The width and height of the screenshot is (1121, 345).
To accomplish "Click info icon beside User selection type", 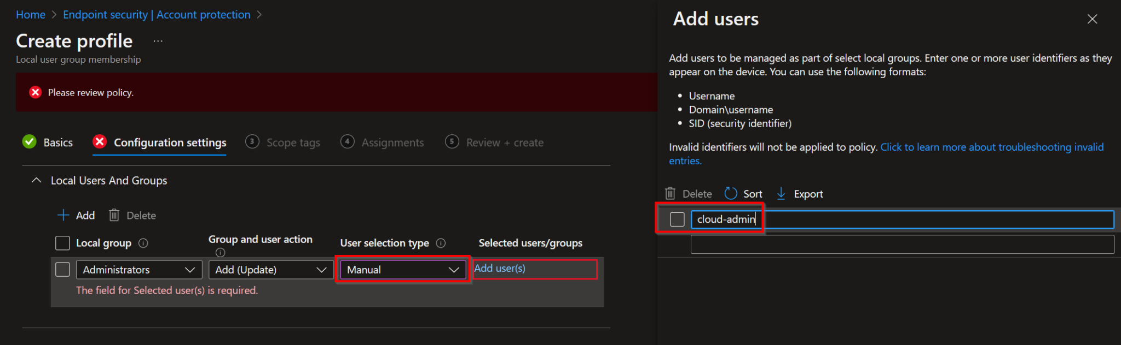I will click(x=441, y=243).
